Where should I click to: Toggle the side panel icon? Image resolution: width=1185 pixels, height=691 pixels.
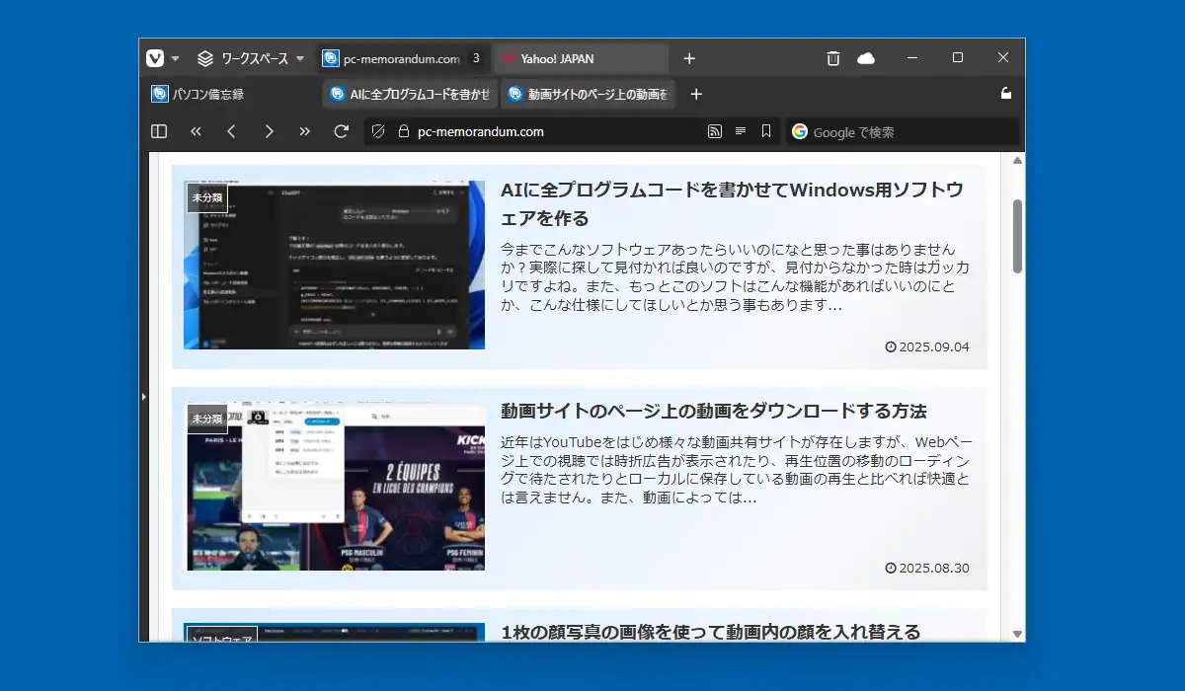159,131
